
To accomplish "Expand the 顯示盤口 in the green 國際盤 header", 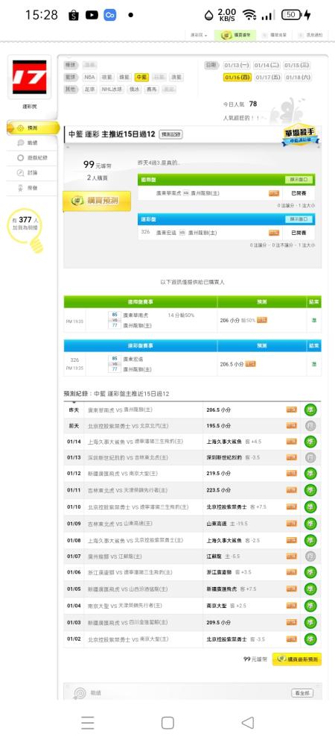I will coord(299,180).
